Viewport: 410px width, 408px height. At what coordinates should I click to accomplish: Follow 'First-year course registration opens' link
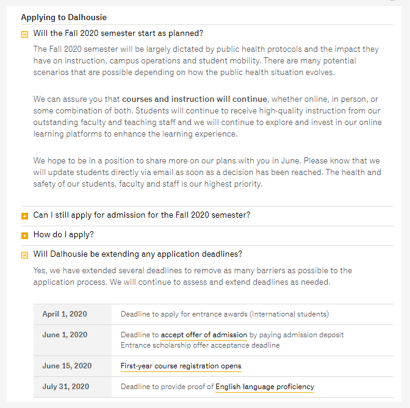[181, 366]
